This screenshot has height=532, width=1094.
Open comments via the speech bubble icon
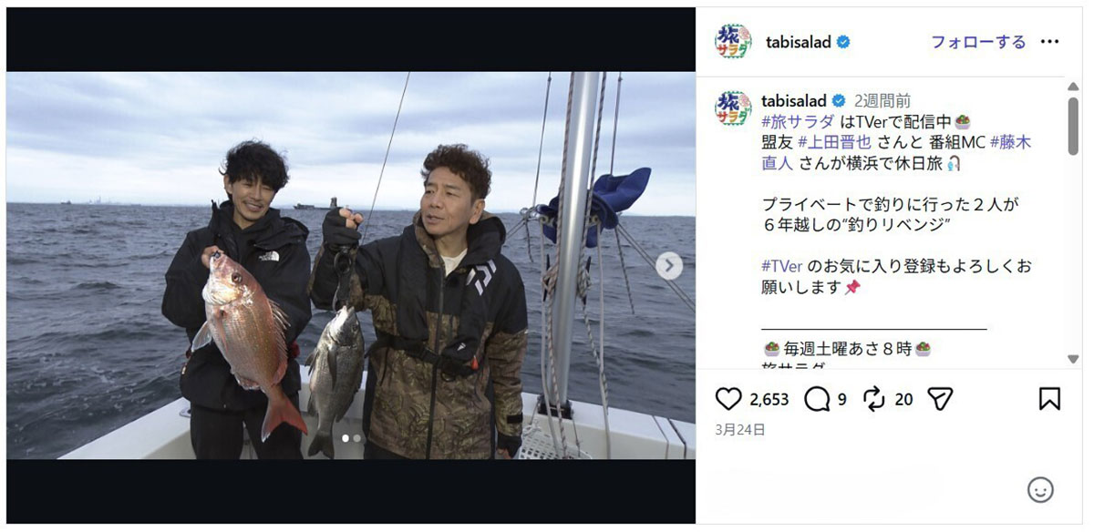tap(817, 399)
